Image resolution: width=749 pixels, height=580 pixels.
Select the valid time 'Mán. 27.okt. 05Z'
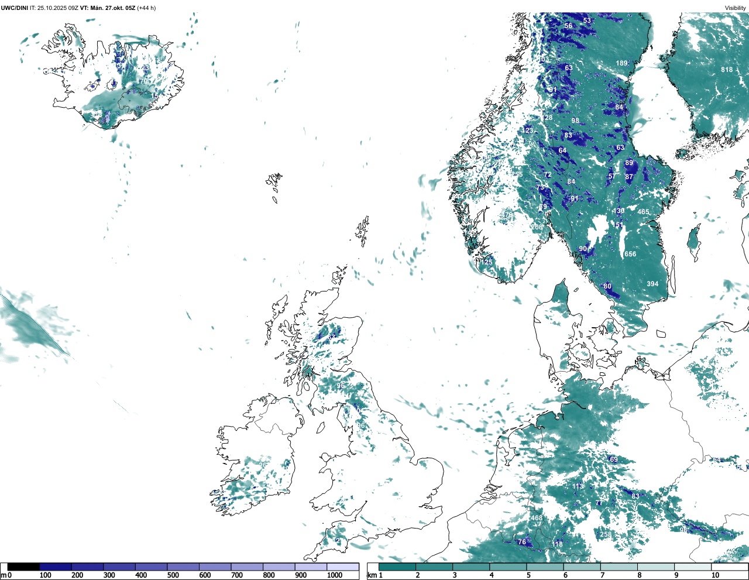click(x=112, y=8)
